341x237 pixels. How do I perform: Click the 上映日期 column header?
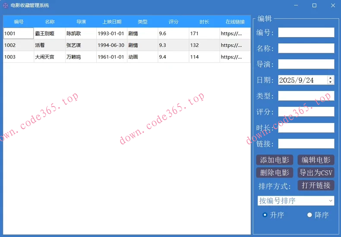pyautogui.click(x=112, y=22)
